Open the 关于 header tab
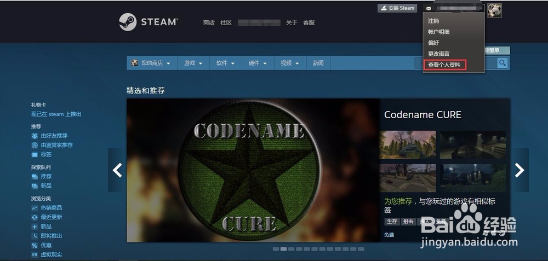Screen dimensions: 548x261 click(x=292, y=22)
